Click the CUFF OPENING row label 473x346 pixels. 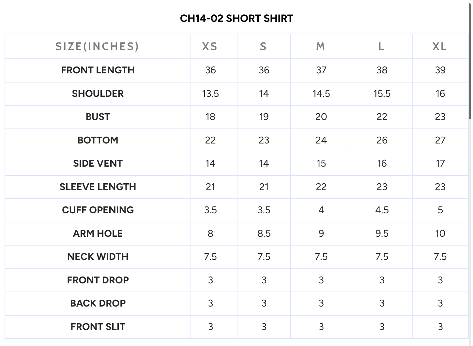coord(98,210)
